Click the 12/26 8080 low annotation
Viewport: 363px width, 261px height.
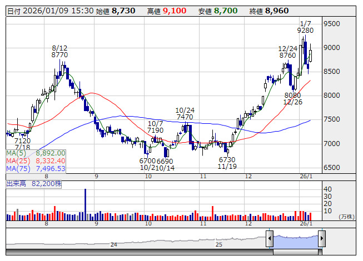292,99
